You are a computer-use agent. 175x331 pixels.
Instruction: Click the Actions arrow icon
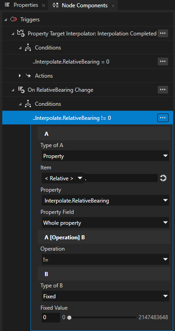[28, 75]
